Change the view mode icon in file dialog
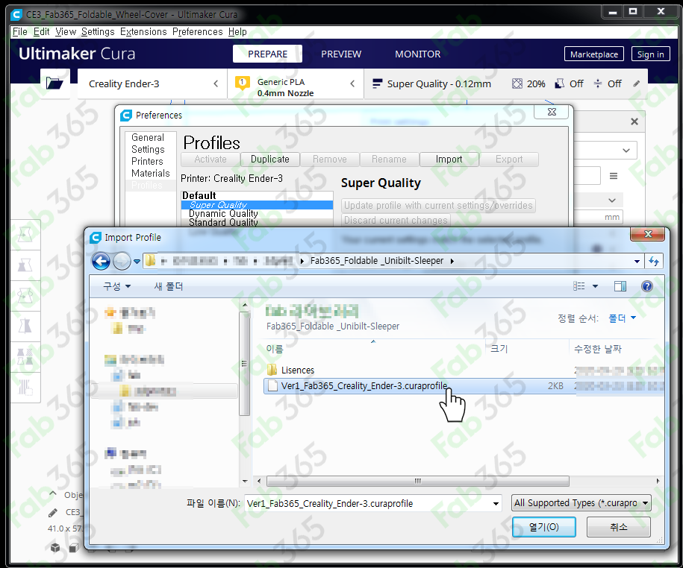The image size is (683, 568). 579,286
